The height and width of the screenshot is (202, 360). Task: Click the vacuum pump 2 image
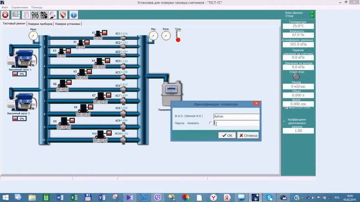(x=22, y=102)
